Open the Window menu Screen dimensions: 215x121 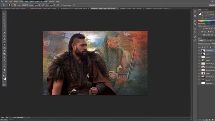click(52, 1)
